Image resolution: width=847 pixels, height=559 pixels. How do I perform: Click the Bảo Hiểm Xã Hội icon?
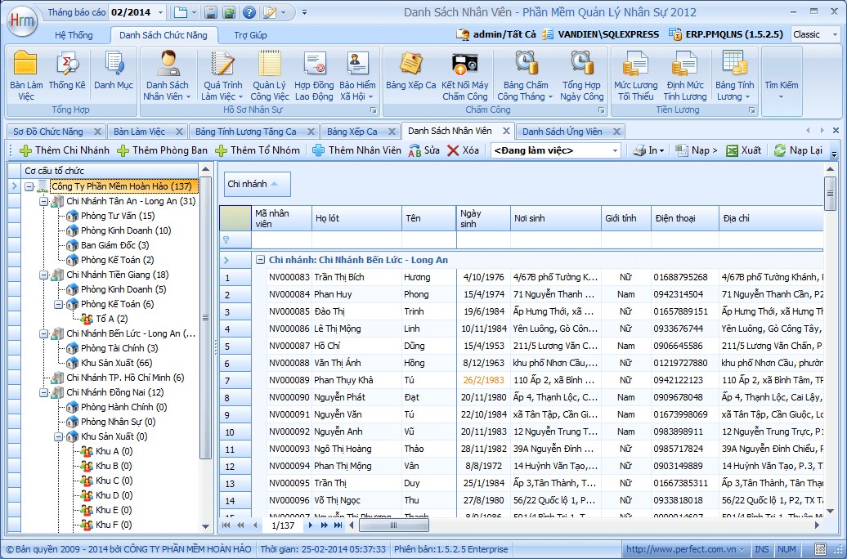click(357, 75)
